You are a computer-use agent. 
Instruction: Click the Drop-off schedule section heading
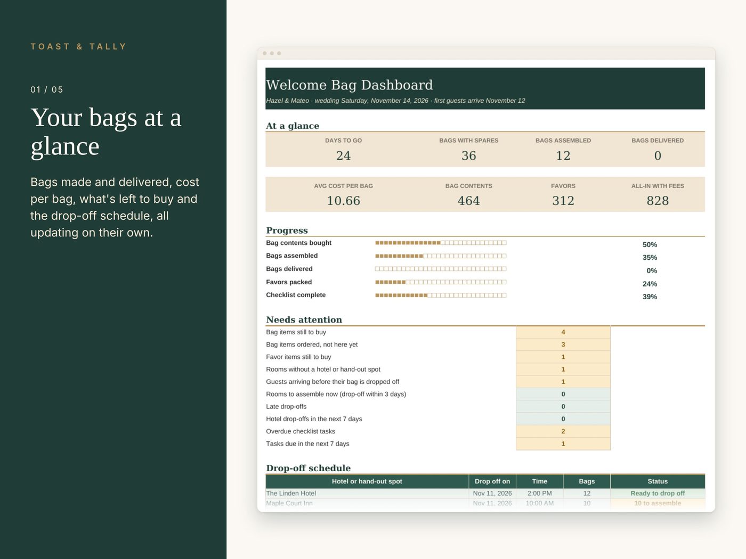pyautogui.click(x=309, y=468)
